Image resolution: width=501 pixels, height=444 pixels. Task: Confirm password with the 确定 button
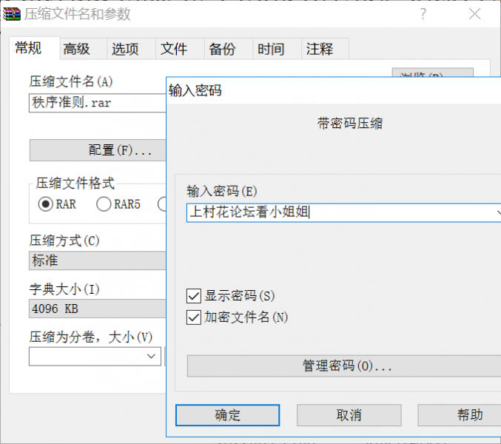click(x=227, y=414)
